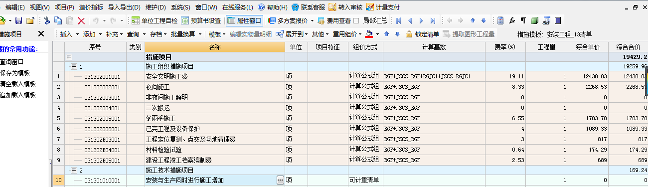648x187 pixels.
Task: Open 查询 dropdown
Action: pos(136,34)
